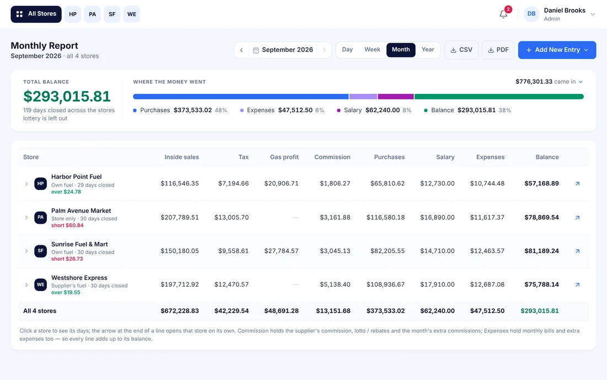Click the Palm Avenue Market store name
This screenshot has width=607, height=380.
(x=81, y=211)
